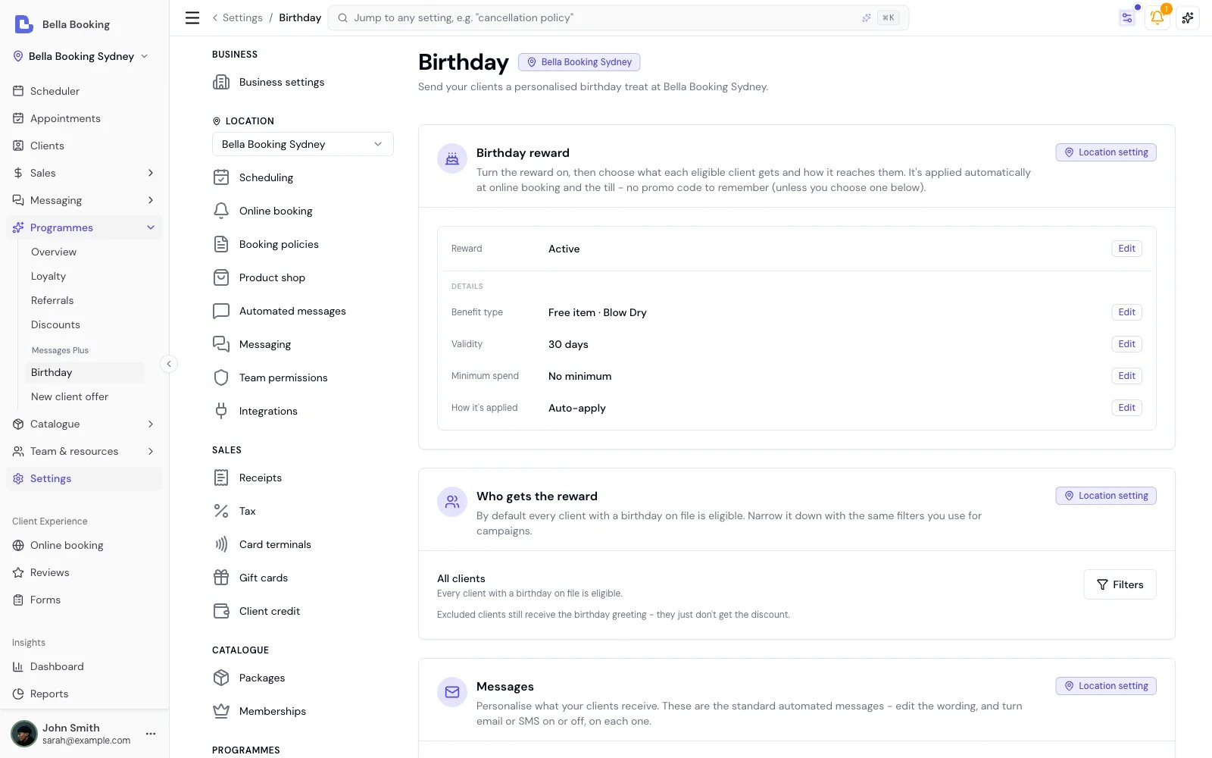
Task: Open the John Smith account options ellipsis
Action: pos(151,733)
